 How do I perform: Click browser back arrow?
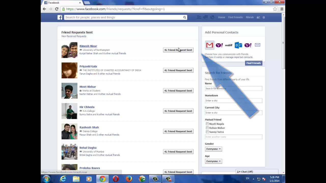[45, 9]
